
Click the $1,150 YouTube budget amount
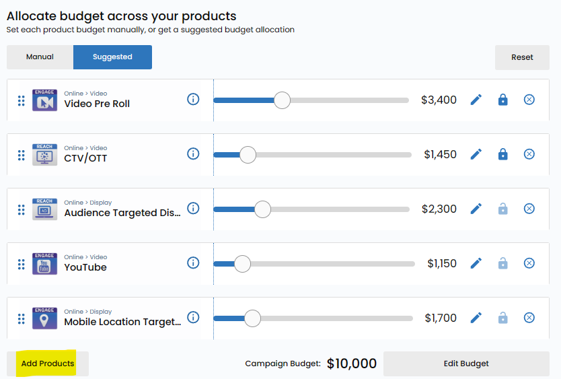[x=442, y=263]
